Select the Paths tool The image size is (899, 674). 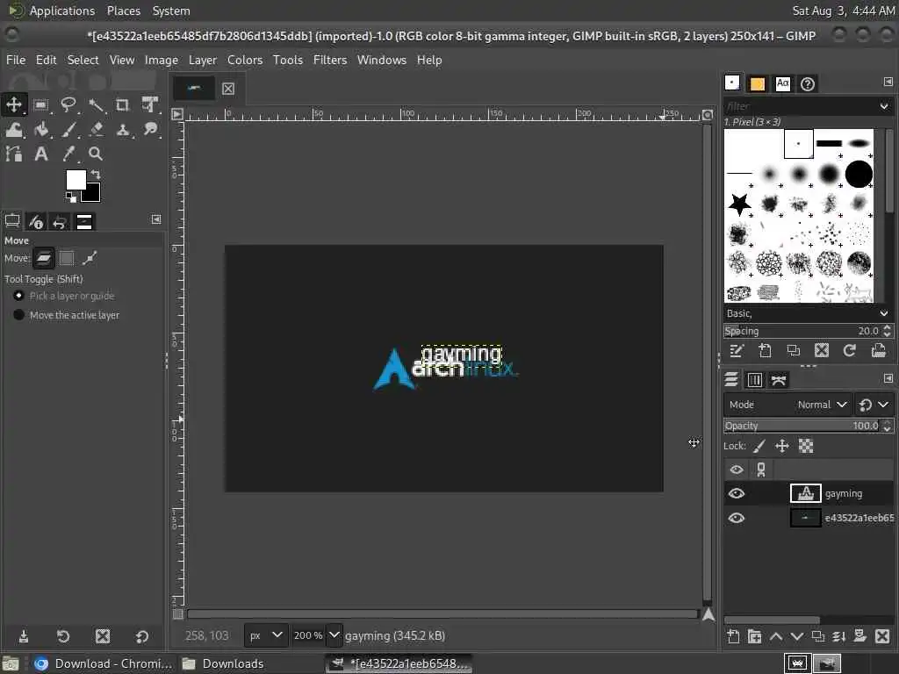click(14, 154)
